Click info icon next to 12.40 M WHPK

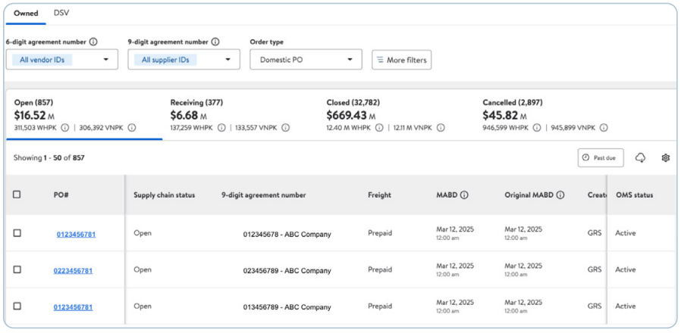[x=379, y=128]
